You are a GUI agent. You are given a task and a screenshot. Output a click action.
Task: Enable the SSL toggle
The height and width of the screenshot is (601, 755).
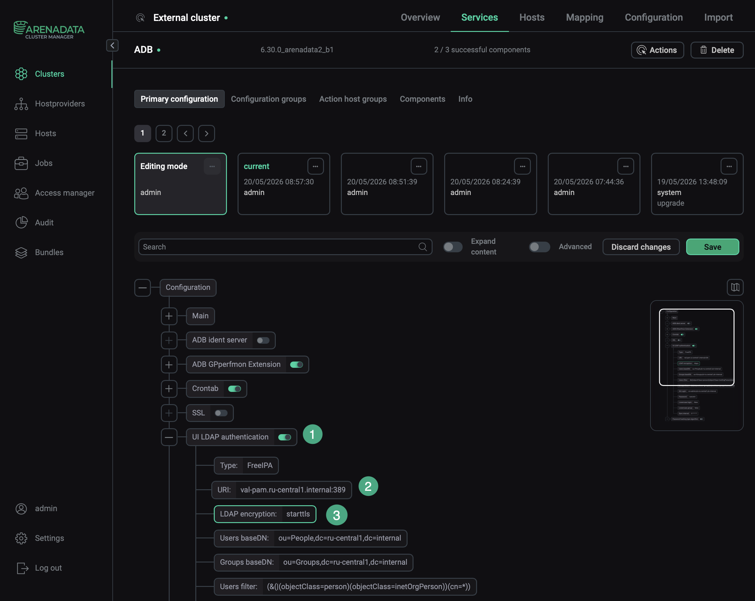coord(221,413)
